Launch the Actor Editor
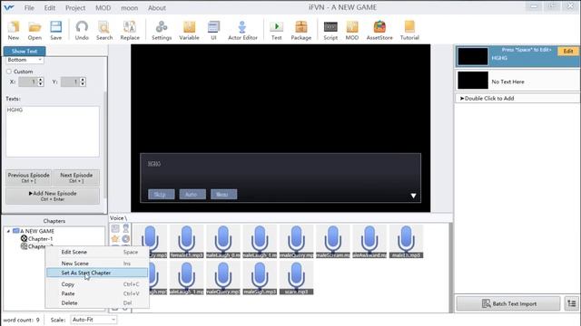Image resolution: width=581 pixels, height=326 pixels. pyautogui.click(x=242, y=30)
